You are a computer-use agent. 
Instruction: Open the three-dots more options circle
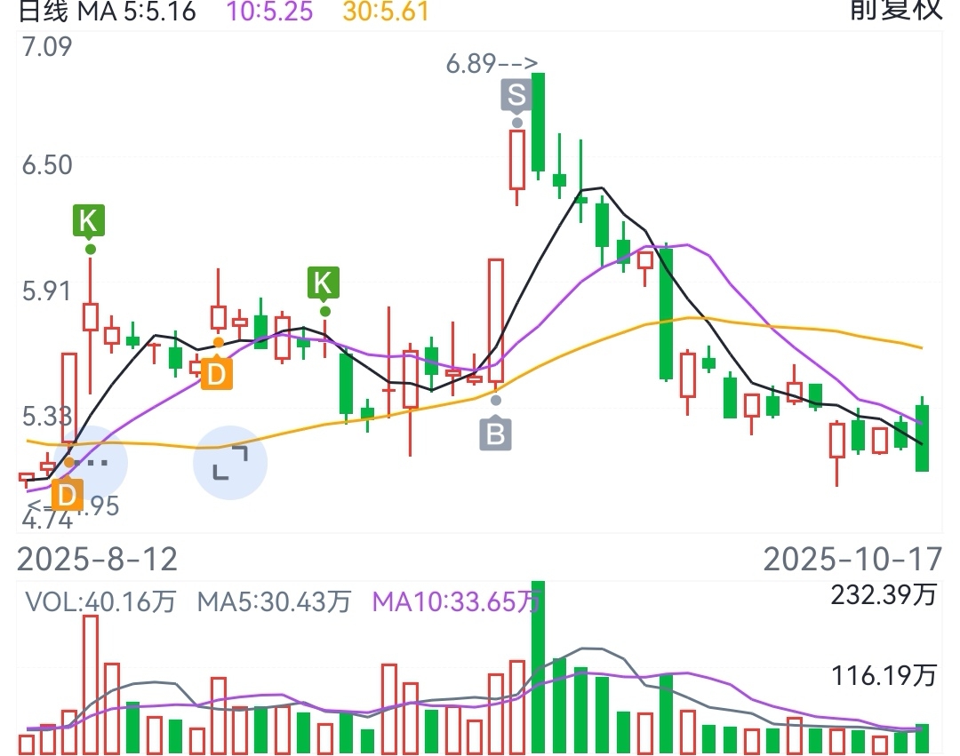point(91,463)
